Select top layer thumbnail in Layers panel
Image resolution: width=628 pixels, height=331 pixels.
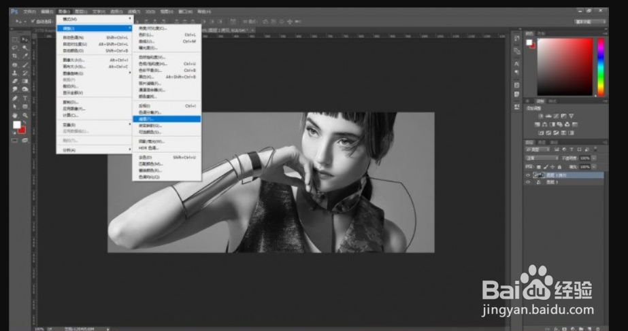[x=539, y=175]
